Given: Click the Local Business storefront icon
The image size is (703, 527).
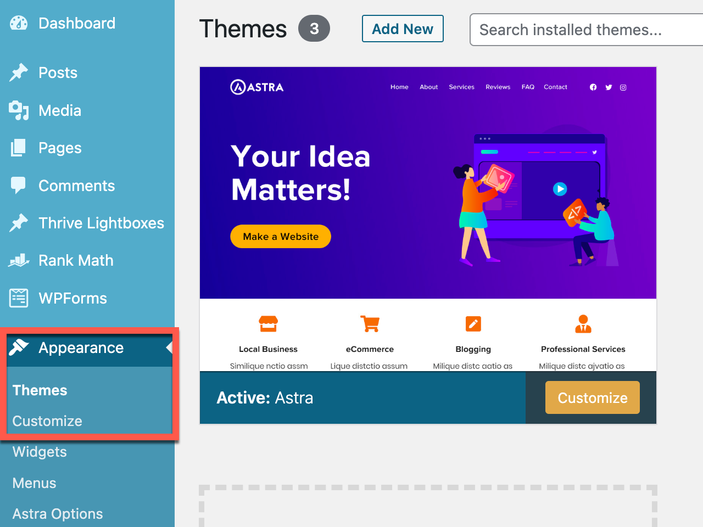Looking at the screenshot, I should click(x=269, y=324).
